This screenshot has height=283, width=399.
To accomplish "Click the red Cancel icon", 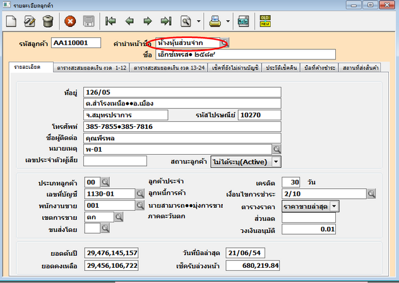I will point(70,21).
